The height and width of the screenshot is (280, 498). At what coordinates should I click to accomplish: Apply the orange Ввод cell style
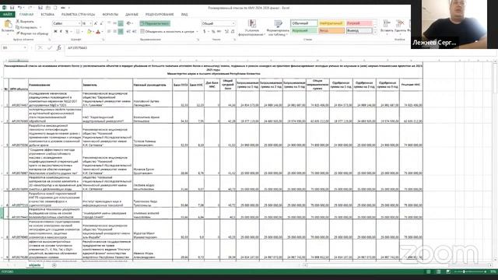(x=331, y=31)
